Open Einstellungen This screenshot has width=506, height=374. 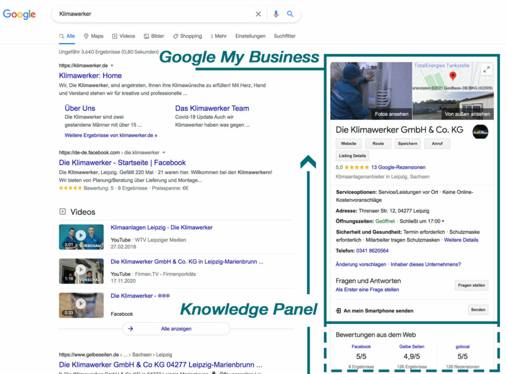pos(251,36)
